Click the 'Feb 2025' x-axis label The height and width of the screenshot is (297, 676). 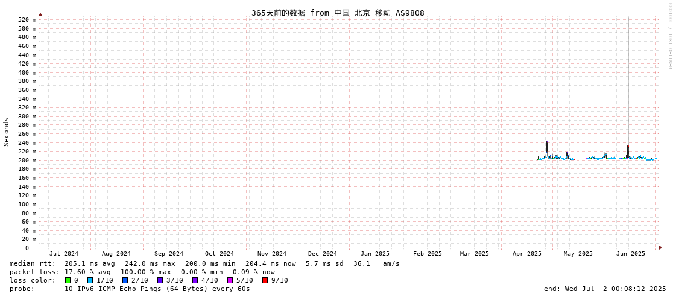[x=427, y=254]
